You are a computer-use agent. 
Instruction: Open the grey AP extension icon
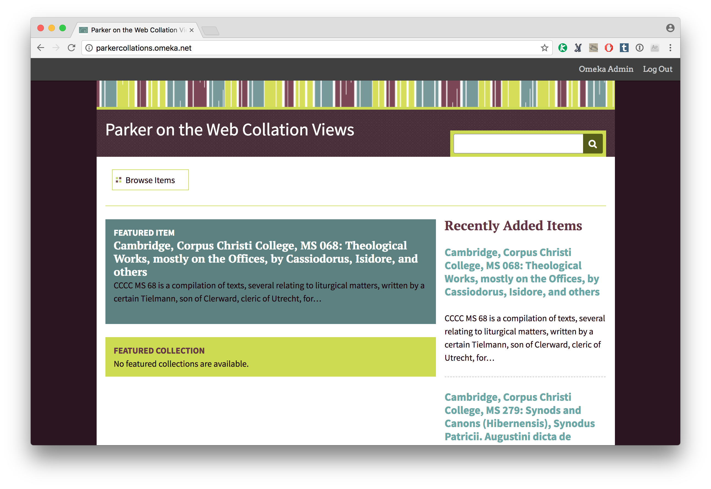pyautogui.click(x=654, y=48)
